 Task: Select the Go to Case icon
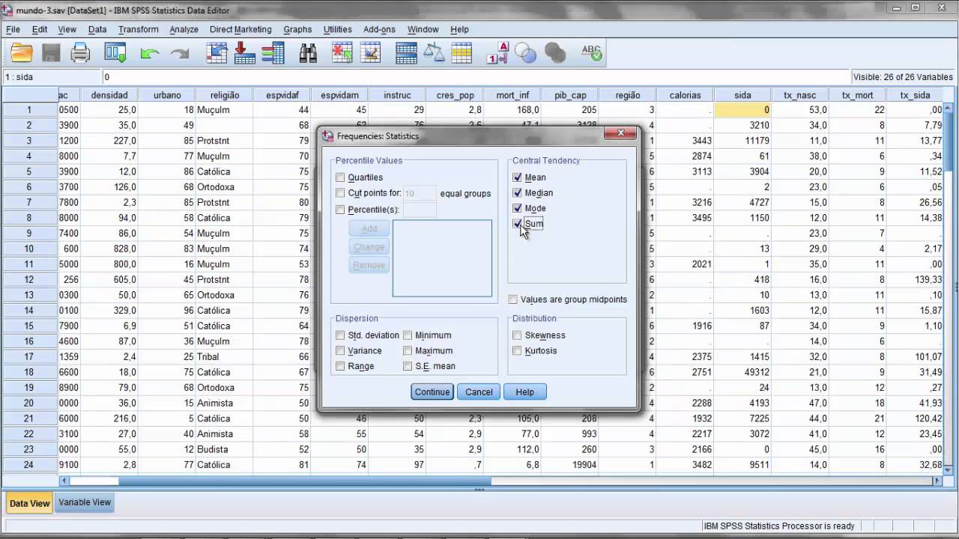click(x=217, y=53)
